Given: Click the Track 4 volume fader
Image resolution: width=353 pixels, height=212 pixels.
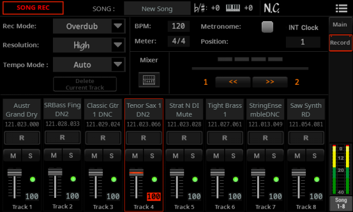Looking at the screenshot, I should click(136, 173).
